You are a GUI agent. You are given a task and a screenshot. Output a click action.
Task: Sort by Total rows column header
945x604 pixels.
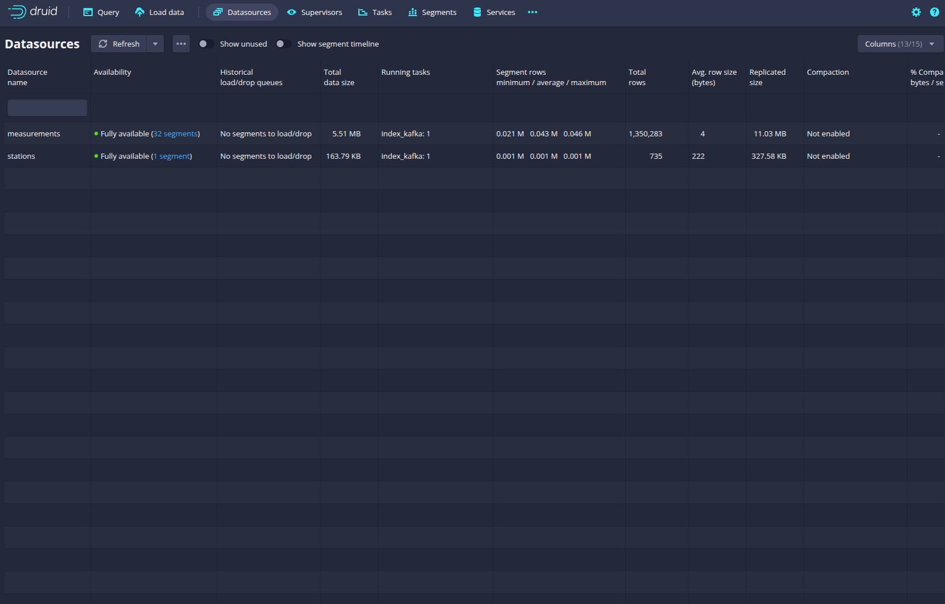[x=637, y=77]
